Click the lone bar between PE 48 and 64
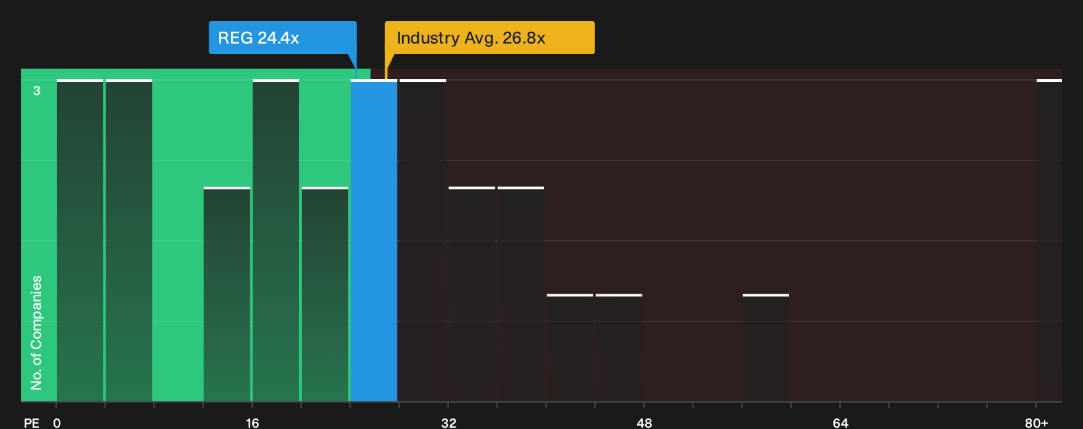The height and width of the screenshot is (429, 1083). pyautogui.click(x=766, y=348)
